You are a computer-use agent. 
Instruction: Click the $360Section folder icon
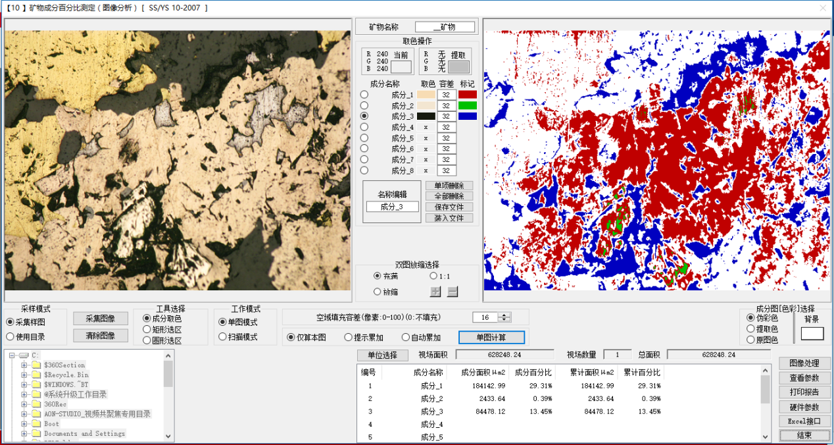(x=36, y=365)
